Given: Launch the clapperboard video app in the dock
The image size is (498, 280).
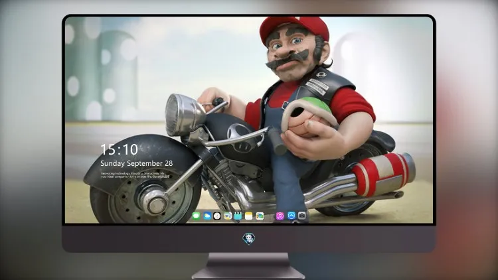Looking at the screenshot, I should click(x=238, y=216).
